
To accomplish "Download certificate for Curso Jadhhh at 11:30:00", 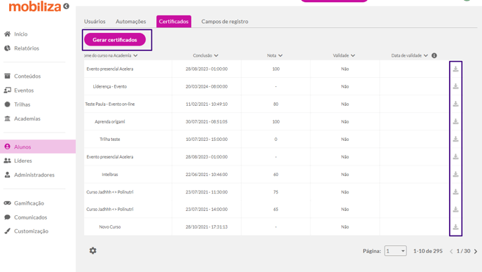I will tap(455, 191).
